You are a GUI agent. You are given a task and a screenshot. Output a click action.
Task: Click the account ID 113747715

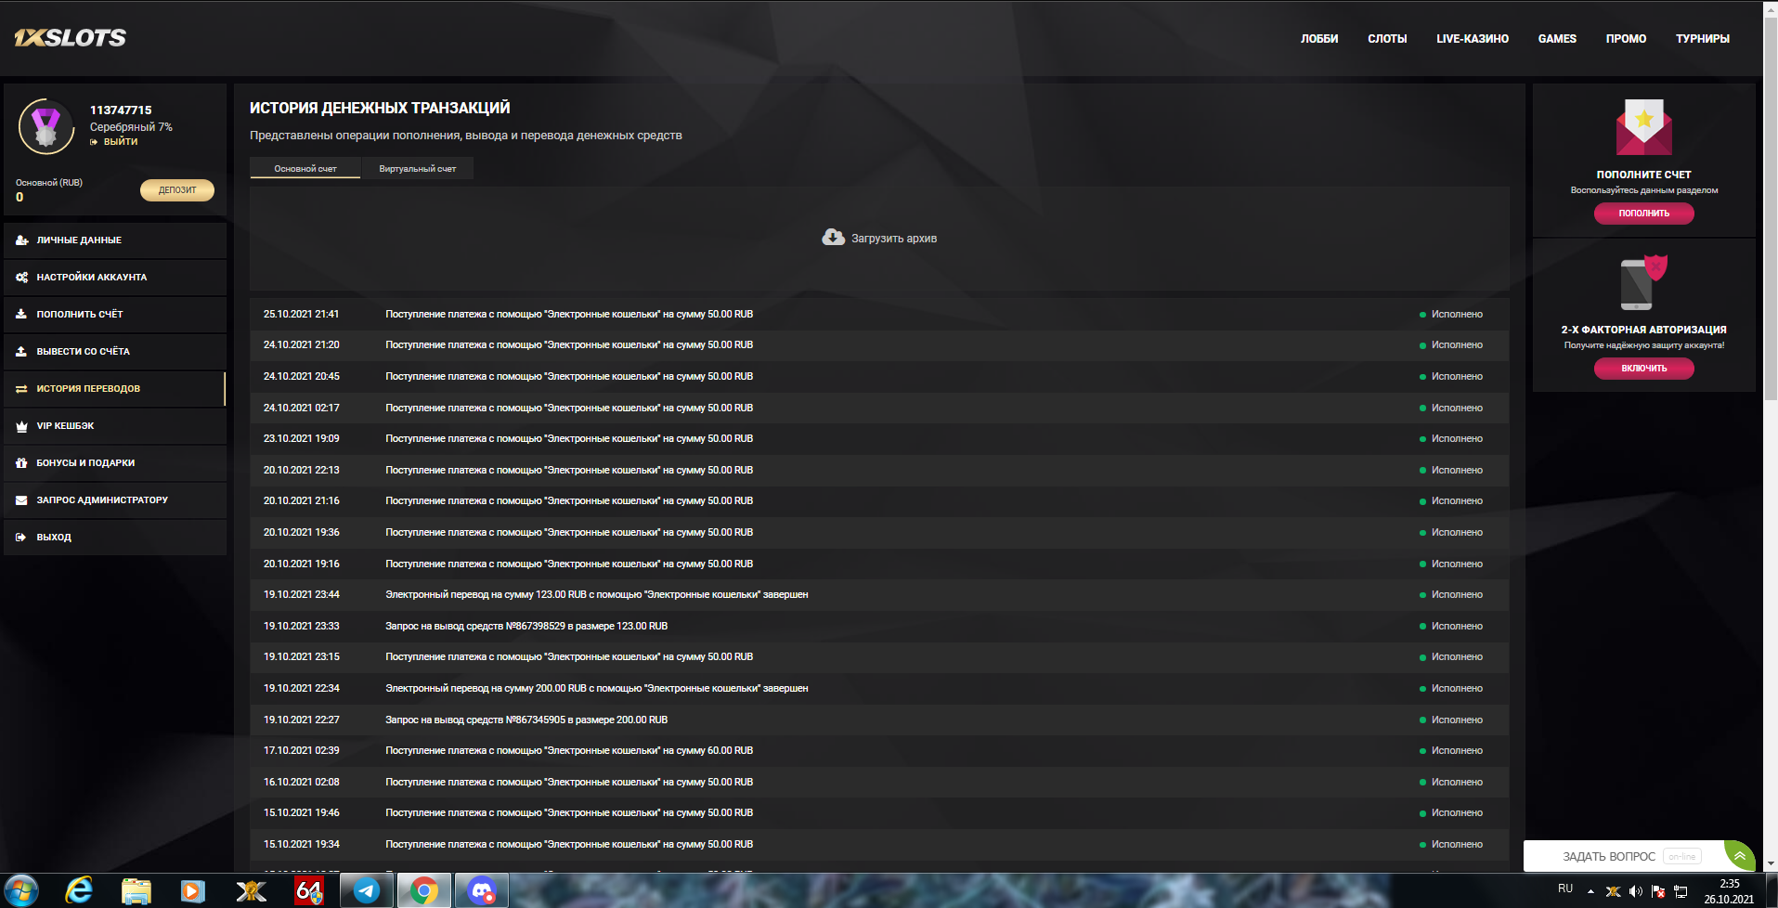[121, 110]
